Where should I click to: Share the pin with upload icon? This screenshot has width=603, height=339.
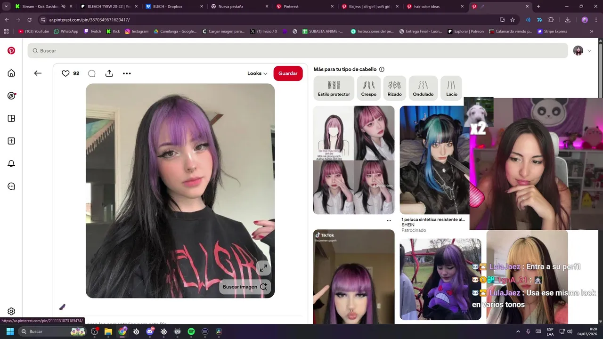[x=109, y=73]
